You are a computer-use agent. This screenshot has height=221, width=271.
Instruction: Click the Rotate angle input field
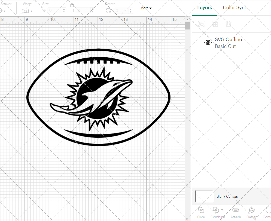pyautogui.click(x=121, y=11)
